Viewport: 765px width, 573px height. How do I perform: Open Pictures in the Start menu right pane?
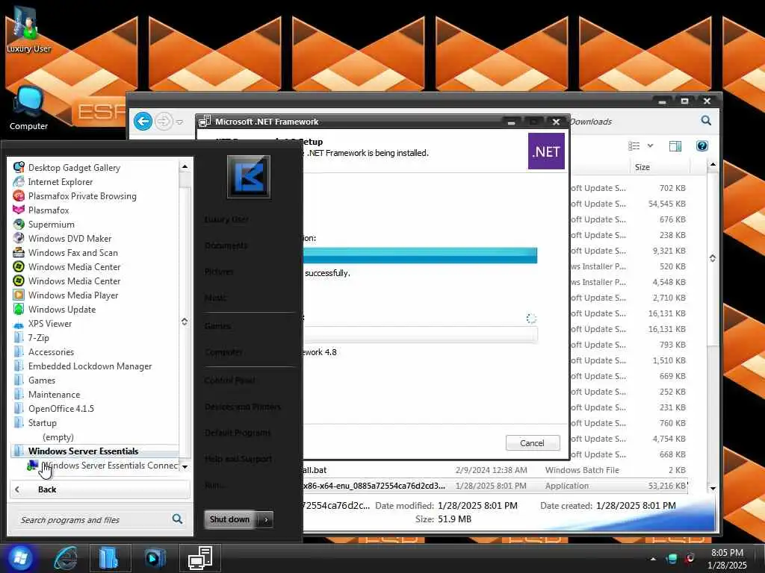pos(219,272)
